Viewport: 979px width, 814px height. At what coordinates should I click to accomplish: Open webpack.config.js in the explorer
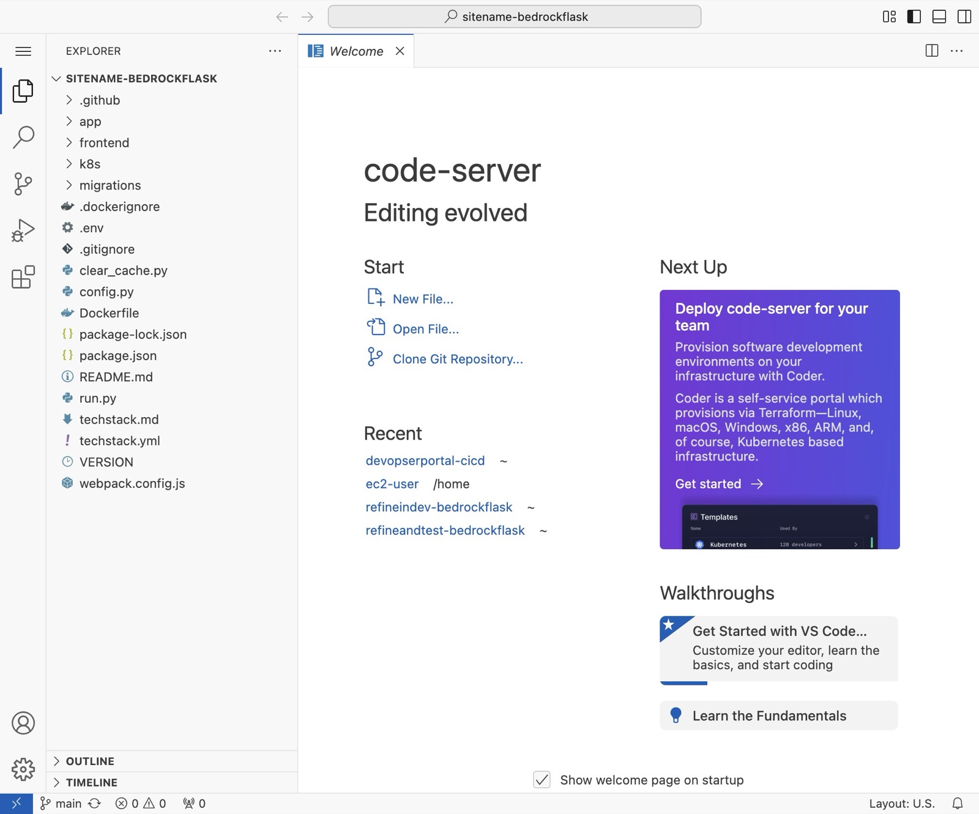pyautogui.click(x=171, y=483)
